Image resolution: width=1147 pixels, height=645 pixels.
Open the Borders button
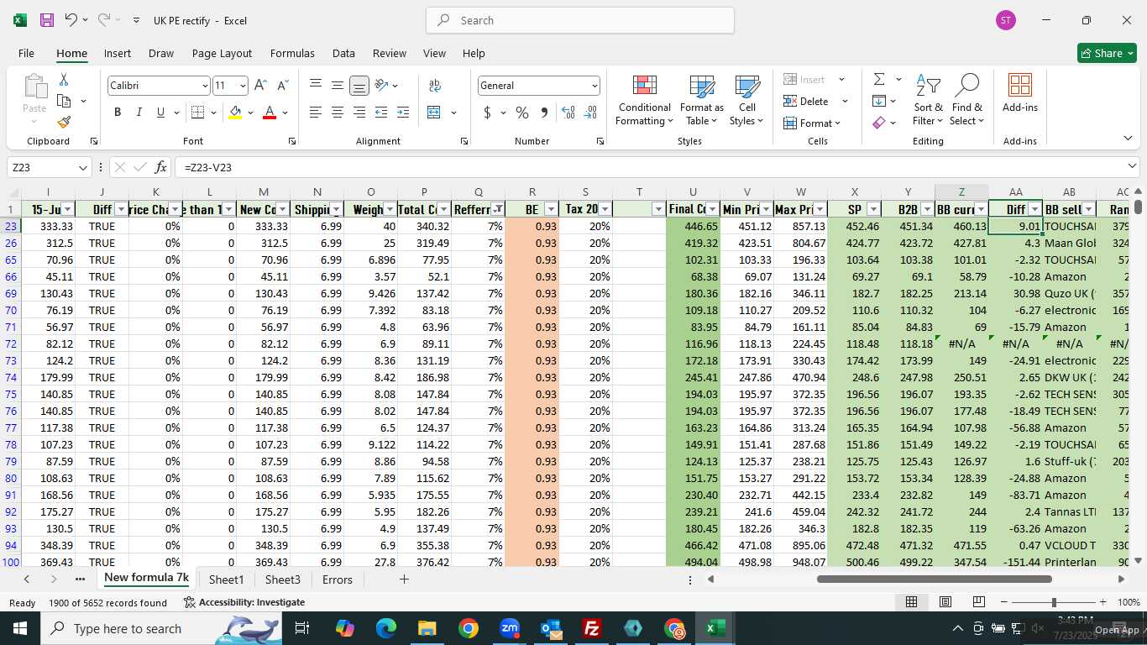pyautogui.click(x=198, y=112)
